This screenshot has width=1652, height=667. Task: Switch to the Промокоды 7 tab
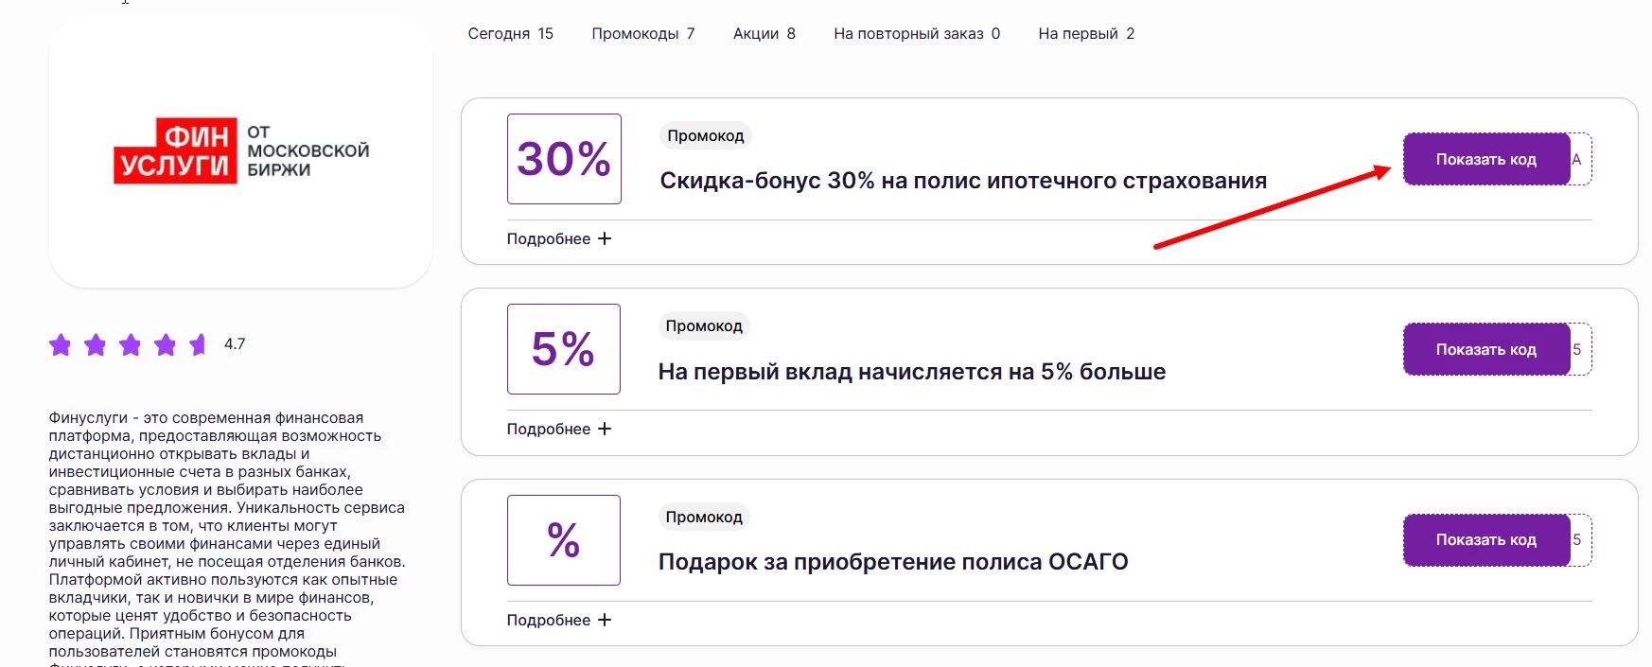pos(642,33)
